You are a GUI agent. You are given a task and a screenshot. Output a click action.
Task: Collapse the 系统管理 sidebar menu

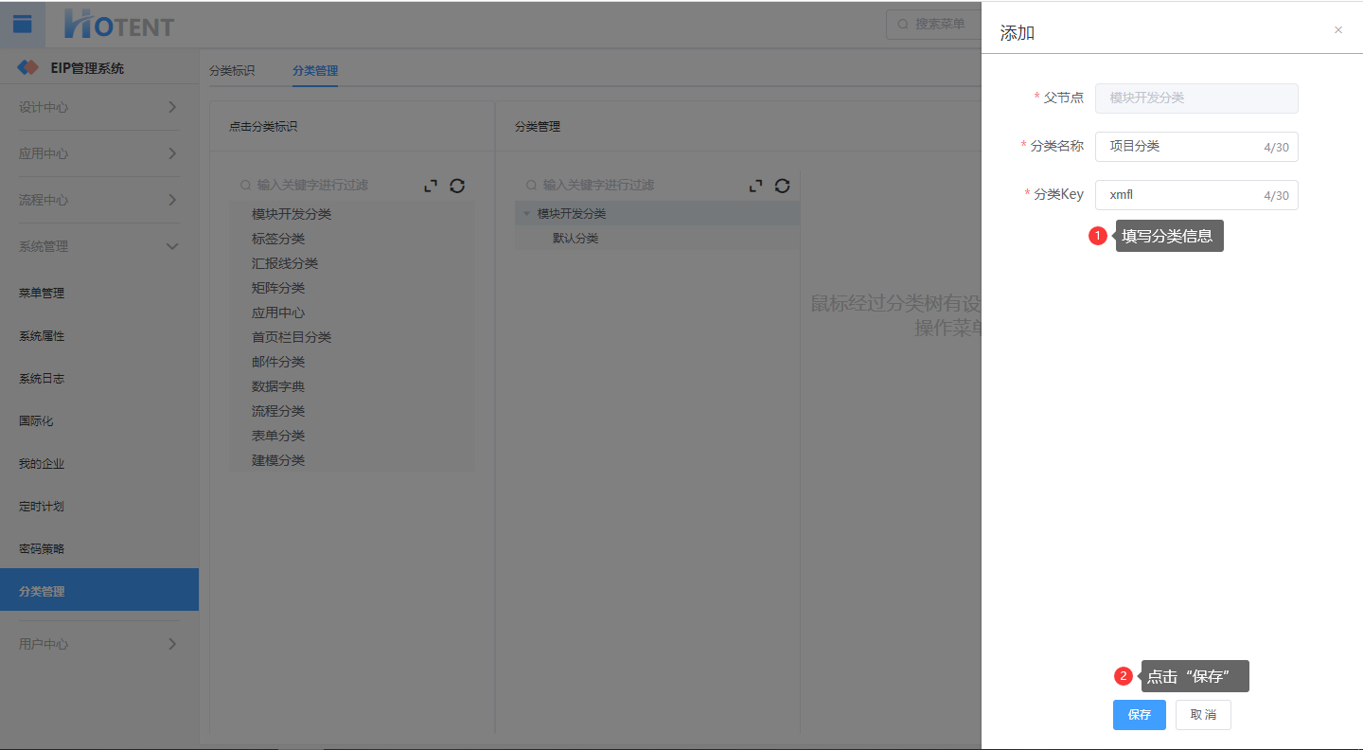coord(99,246)
